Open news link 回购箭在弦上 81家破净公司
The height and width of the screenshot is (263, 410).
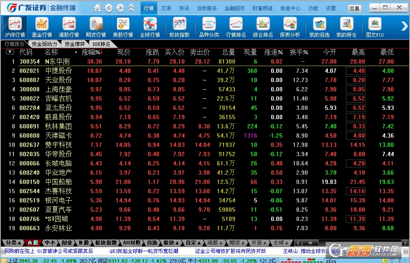(x=49, y=251)
